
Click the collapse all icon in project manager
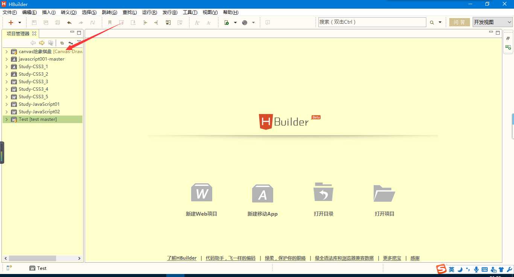coord(62,43)
